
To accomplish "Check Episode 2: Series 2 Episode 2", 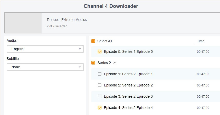I will (x=100, y=85).
